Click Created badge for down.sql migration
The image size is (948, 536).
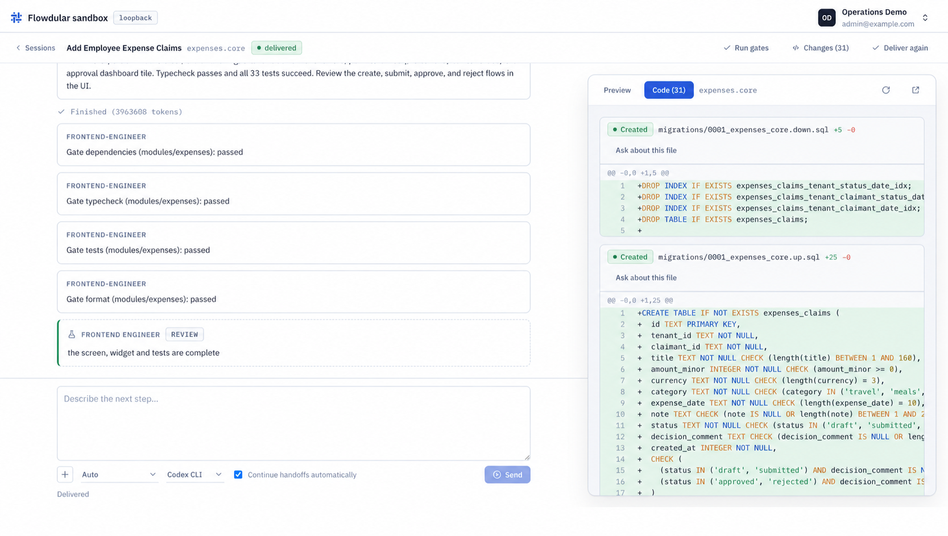click(630, 130)
